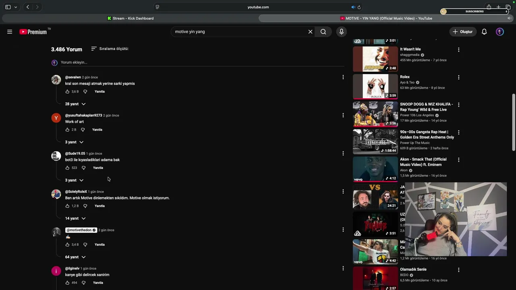
Task: Open @SolelyRoleX channel name
Action: [76, 192]
